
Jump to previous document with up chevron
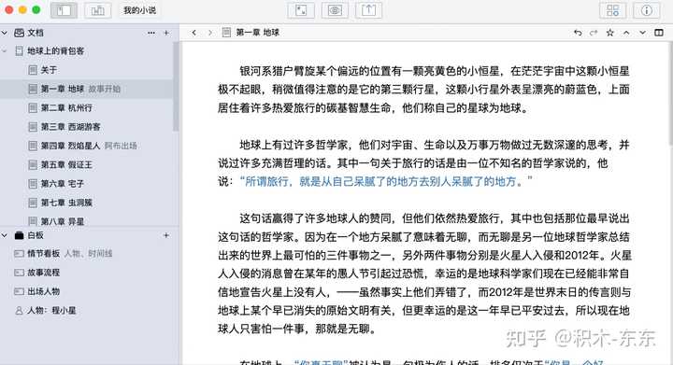(x=626, y=33)
